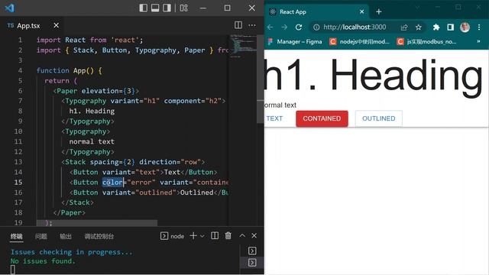Open the new terminal launch profile dropdown
The height and width of the screenshot is (275, 489).
(202, 236)
